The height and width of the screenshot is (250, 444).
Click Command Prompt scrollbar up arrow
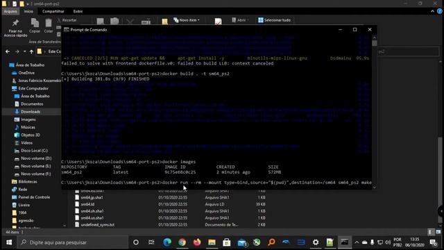375,37
